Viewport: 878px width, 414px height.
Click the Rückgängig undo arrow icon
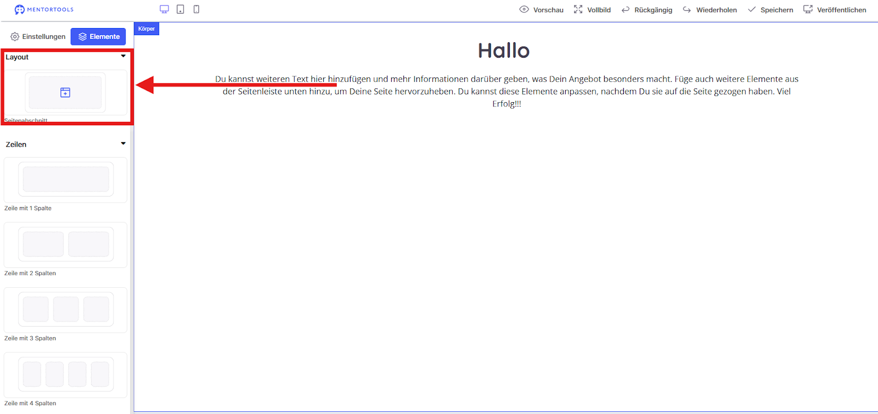pos(626,10)
